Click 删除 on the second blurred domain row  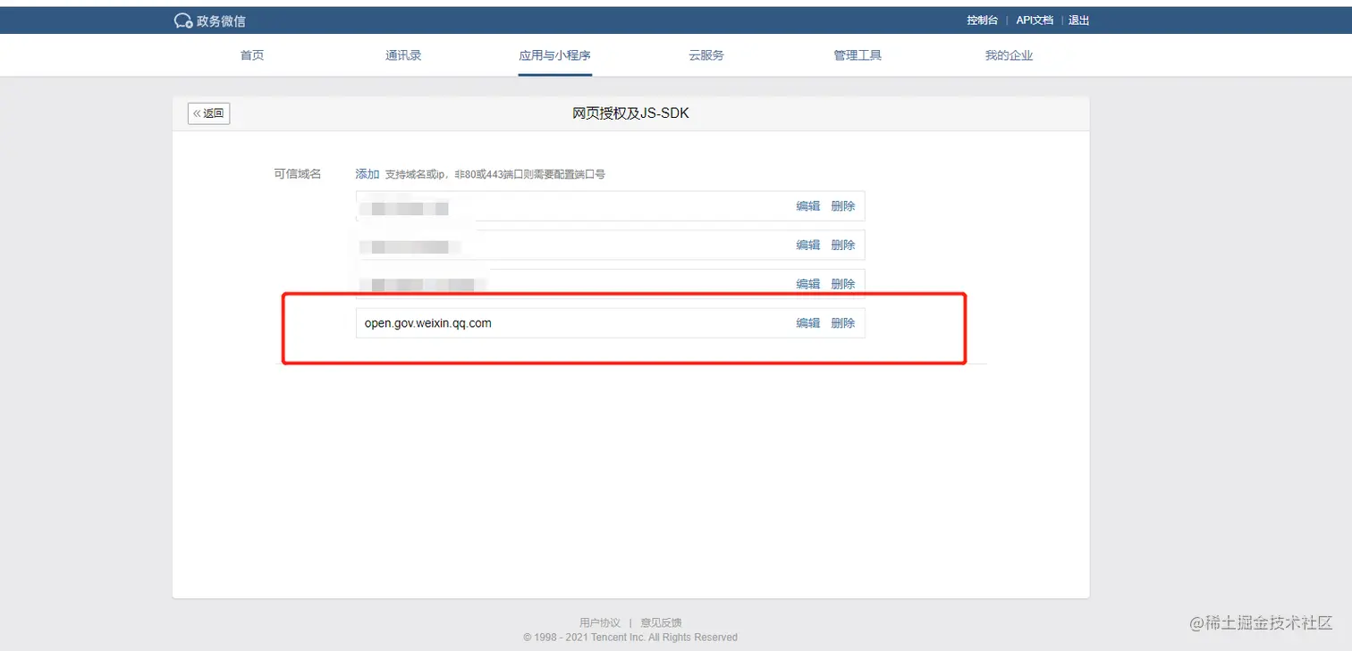click(x=843, y=246)
